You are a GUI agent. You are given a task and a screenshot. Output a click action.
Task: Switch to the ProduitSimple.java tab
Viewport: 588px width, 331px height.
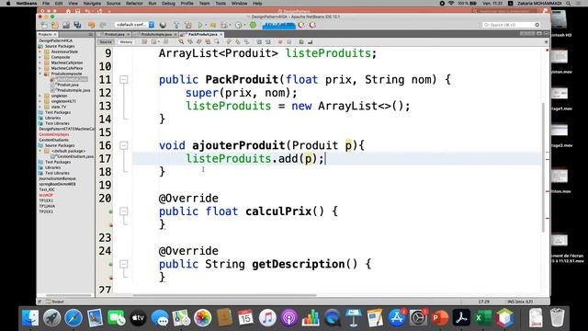(156, 34)
